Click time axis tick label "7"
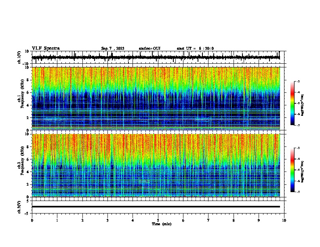 pyautogui.click(x=208, y=220)
